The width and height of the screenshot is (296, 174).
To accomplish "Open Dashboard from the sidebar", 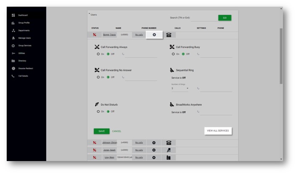I will coord(23,15).
